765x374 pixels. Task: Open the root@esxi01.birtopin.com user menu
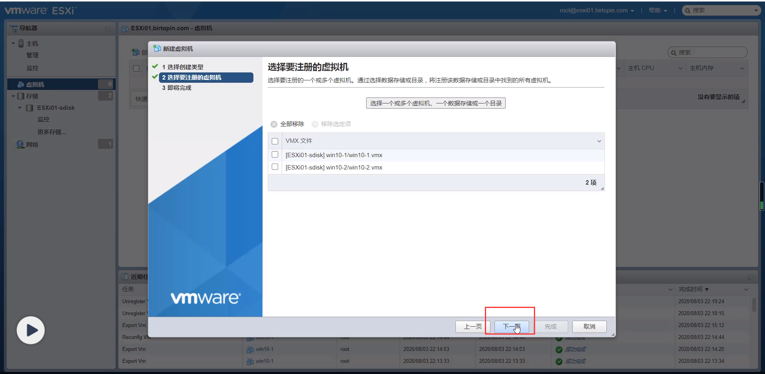(596, 10)
